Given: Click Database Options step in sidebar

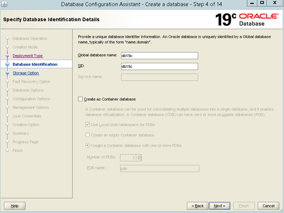Looking at the screenshot, I should pos(28,90).
